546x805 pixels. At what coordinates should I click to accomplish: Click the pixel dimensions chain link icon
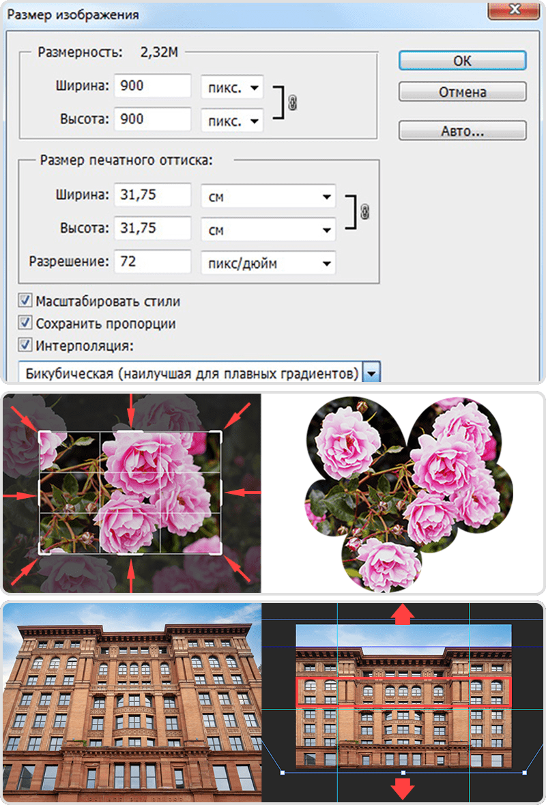[x=293, y=103]
